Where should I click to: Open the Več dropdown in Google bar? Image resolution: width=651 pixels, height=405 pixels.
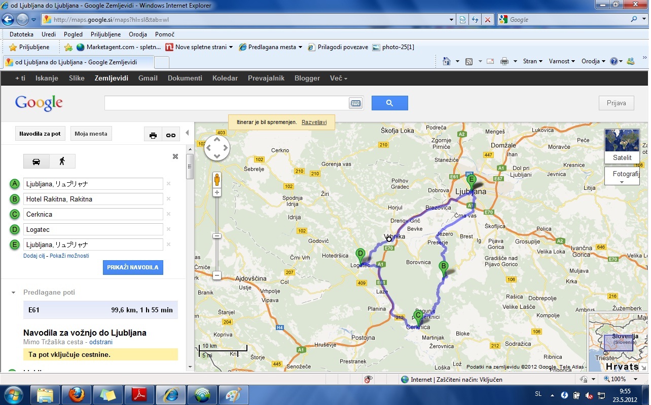339,78
